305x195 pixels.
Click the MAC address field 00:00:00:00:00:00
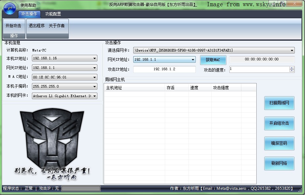click(262, 59)
